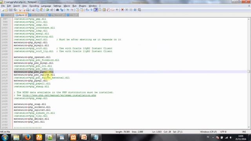
Task: Open the php.net snmp installation link
Action: [59, 95]
